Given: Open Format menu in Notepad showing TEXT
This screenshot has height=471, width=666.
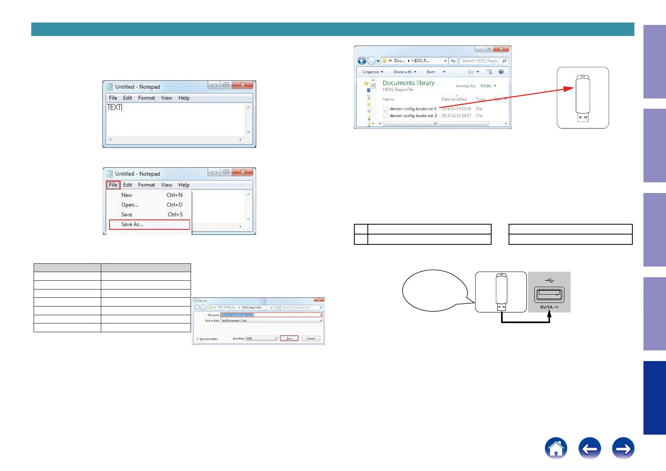Looking at the screenshot, I should [x=146, y=98].
